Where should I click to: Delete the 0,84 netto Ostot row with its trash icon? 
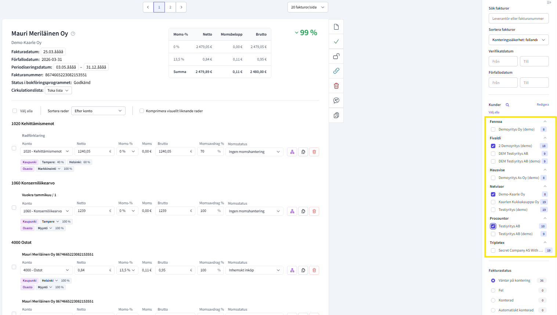[x=314, y=270]
